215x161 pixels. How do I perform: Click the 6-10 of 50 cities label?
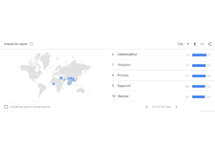(x=161, y=107)
